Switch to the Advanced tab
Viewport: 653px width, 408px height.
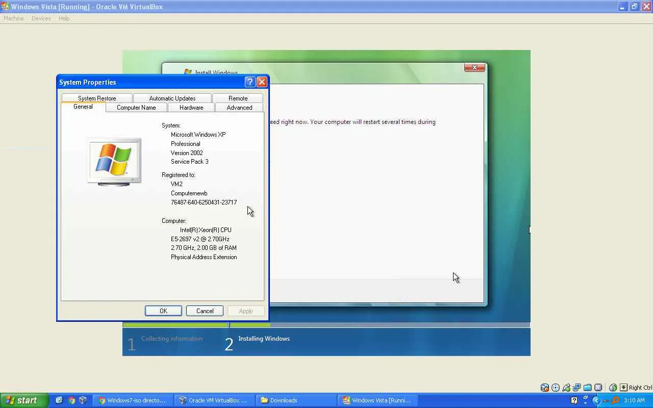click(x=239, y=108)
